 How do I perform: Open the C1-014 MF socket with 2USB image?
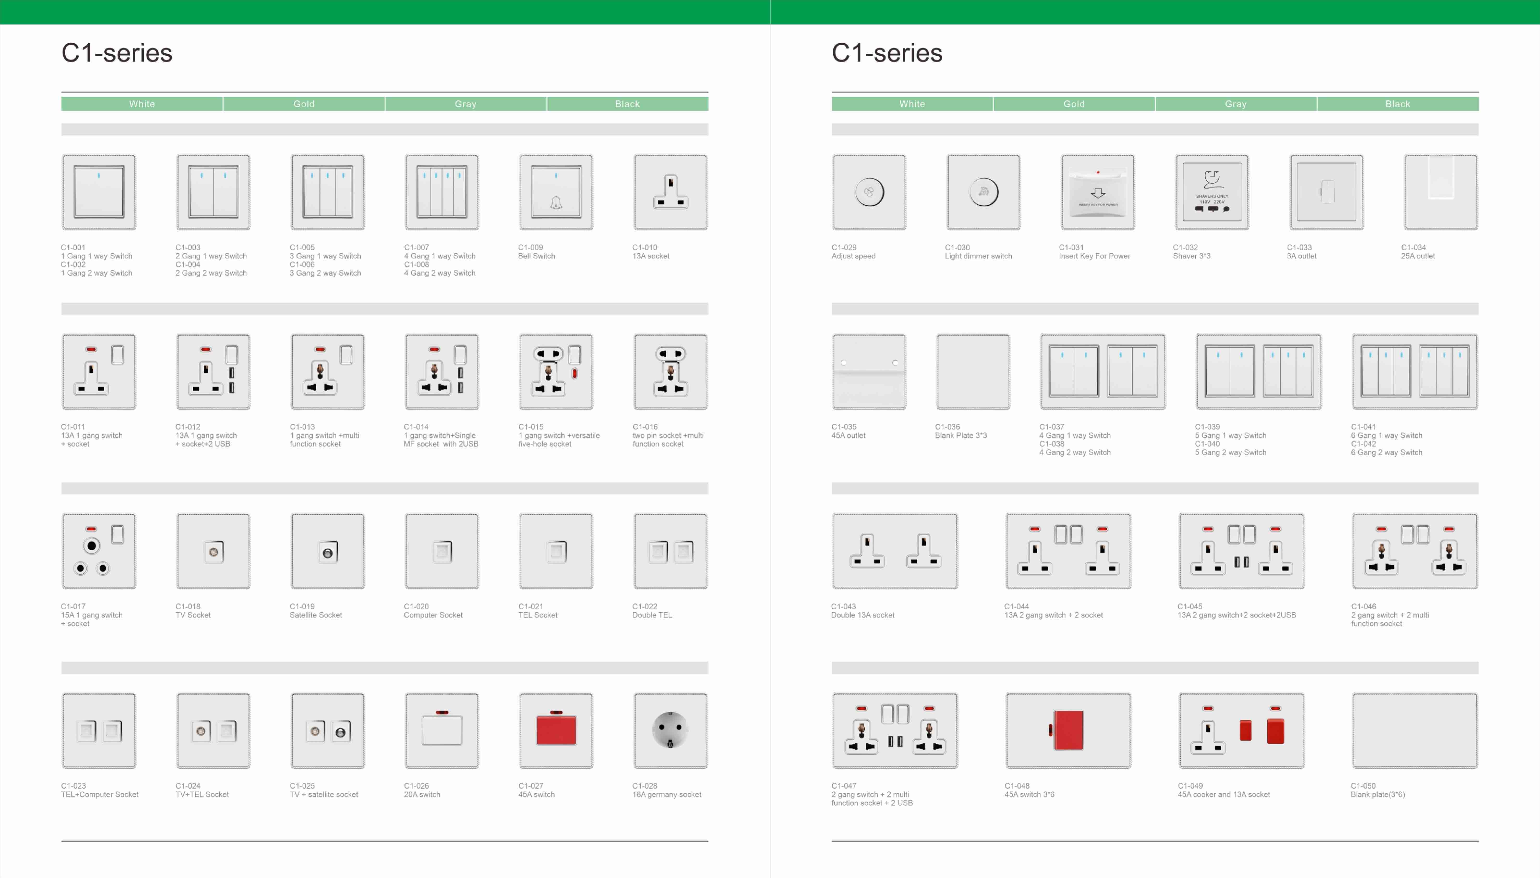pyautogui.click(x=442, y=371)
